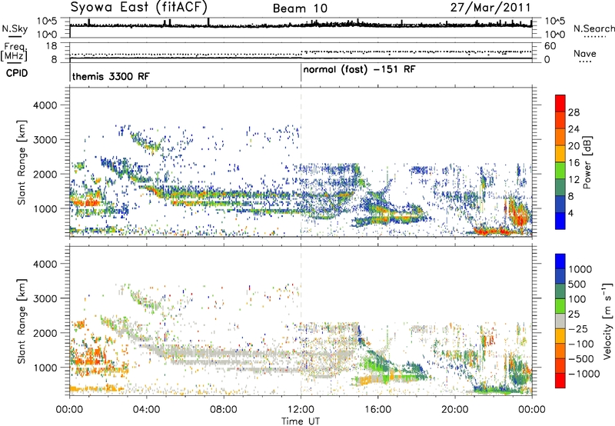The height and width of the screenshot is (426, 615).
Task: Click the '20:00' time axis label
Action: click(x=455, y=410)
